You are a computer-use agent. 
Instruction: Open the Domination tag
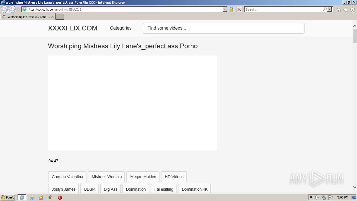(136, 189)
